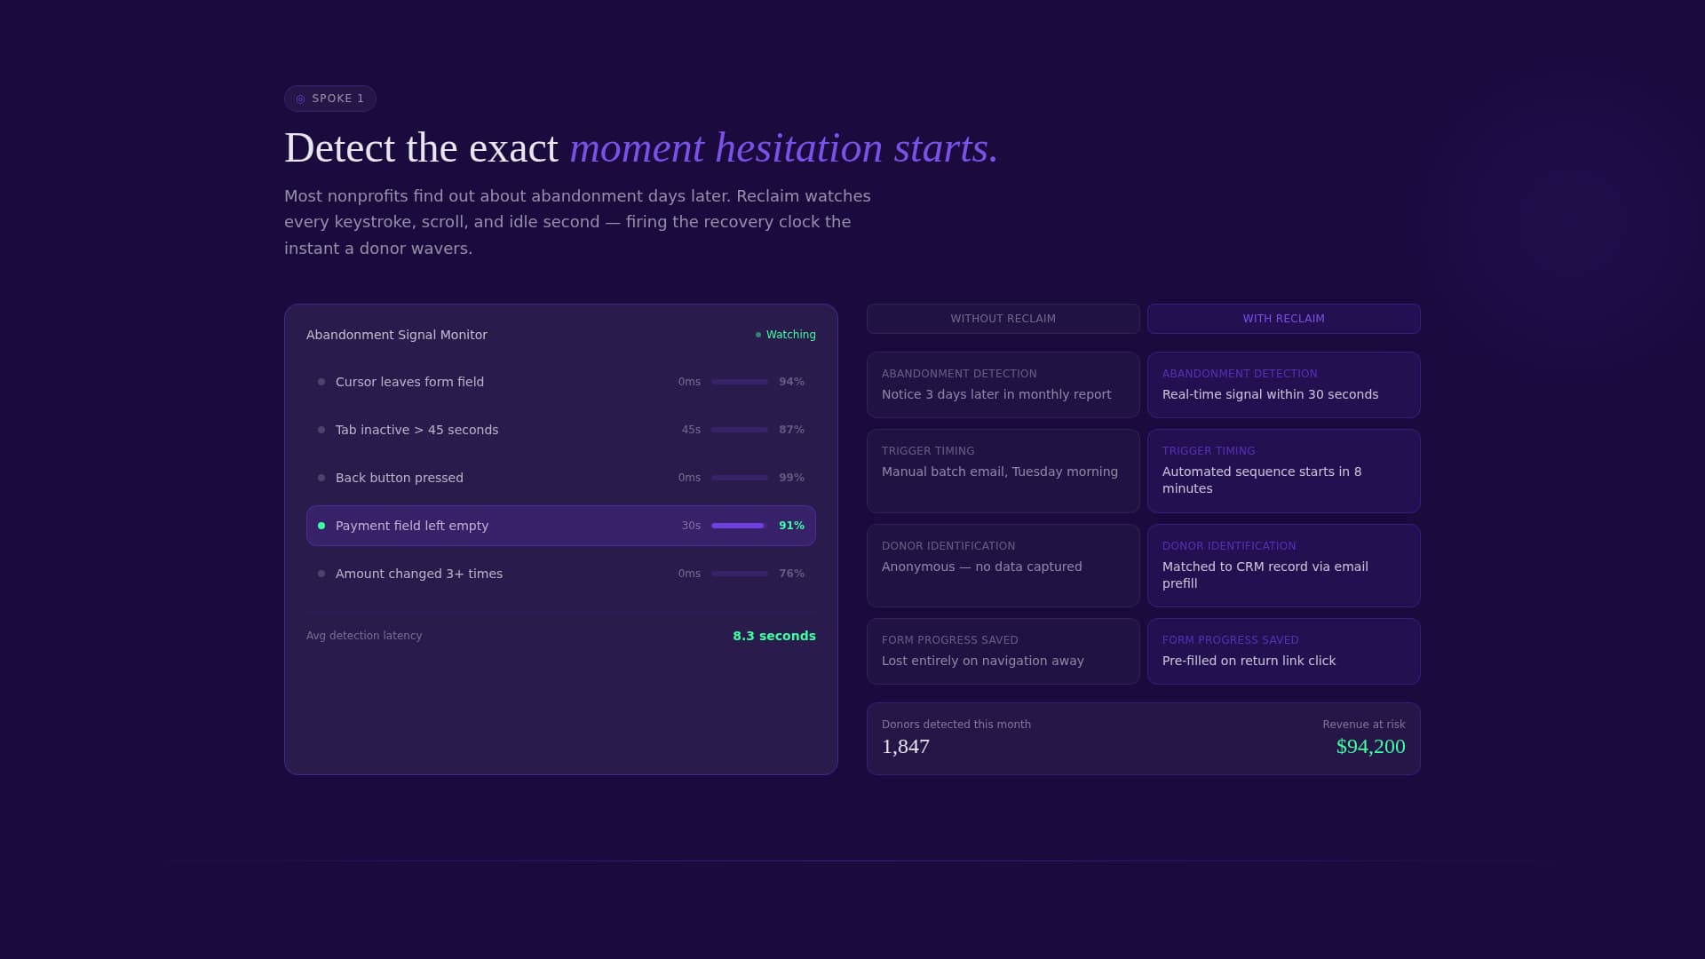Screen dimensions: 1705x959
Task: Click the status dot beside Cursor leaves form field
Action: coord(321,382)
